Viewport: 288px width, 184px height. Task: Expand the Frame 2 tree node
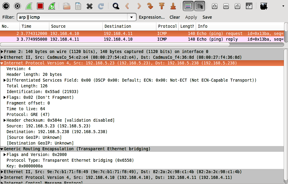pos(2,51)
